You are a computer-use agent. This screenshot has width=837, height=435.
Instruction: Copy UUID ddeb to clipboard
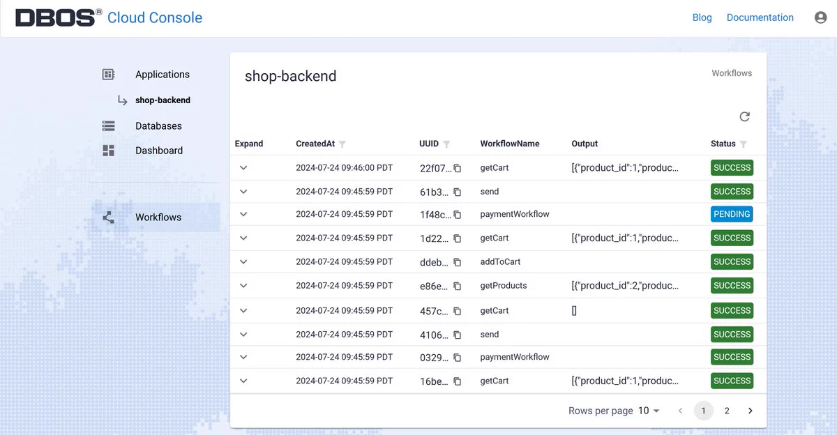click(458, 262)
